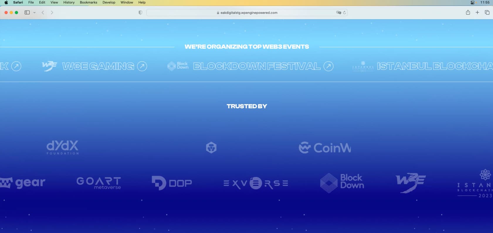Screen dimensions: 493x233
Task: Click the translate page icon
Action: [x=339, y=13]
